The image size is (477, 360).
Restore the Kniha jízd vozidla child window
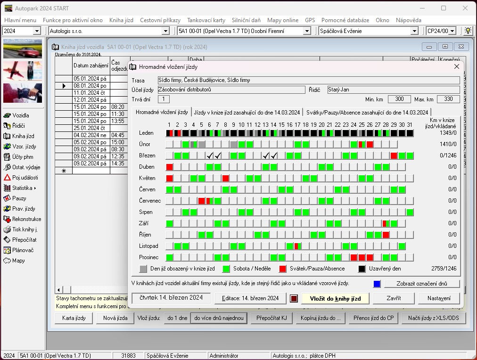point(445,47)
